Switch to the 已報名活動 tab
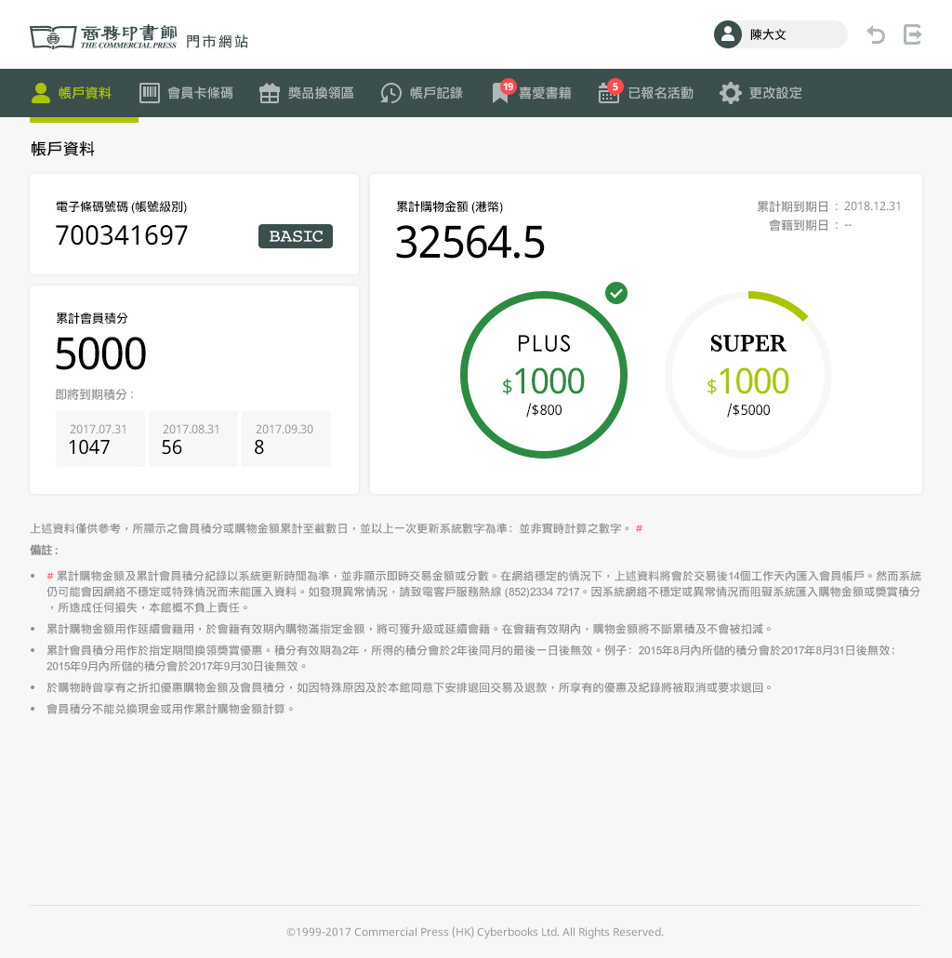The height and width of the screenshot is (958, 952). (660, 93)
